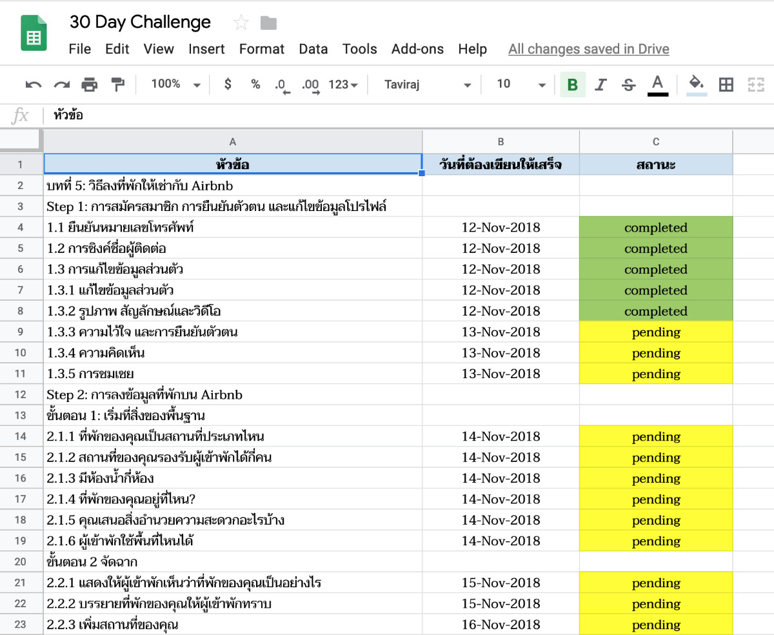Activate the paint format tool

117,84
